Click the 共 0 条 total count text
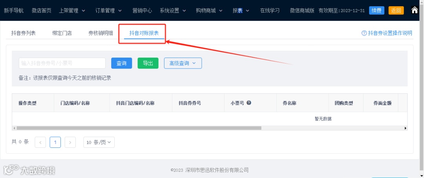The width and height of the screenshot is (424, 178). coord(20,142)
